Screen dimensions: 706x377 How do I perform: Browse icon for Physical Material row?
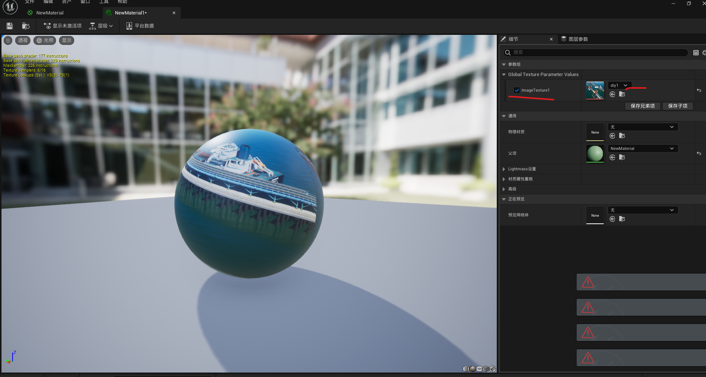coord(622,136)
